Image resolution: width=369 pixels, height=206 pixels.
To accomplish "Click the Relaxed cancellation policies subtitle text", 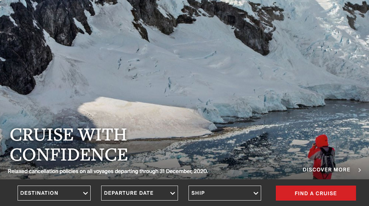I will tap(108, 171).
